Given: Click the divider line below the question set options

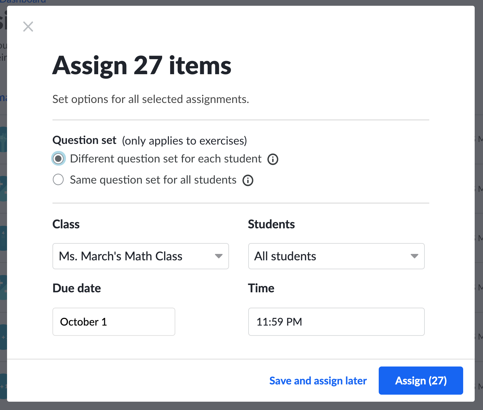Looking at the screenshot, I should click(x=241, y=202).
